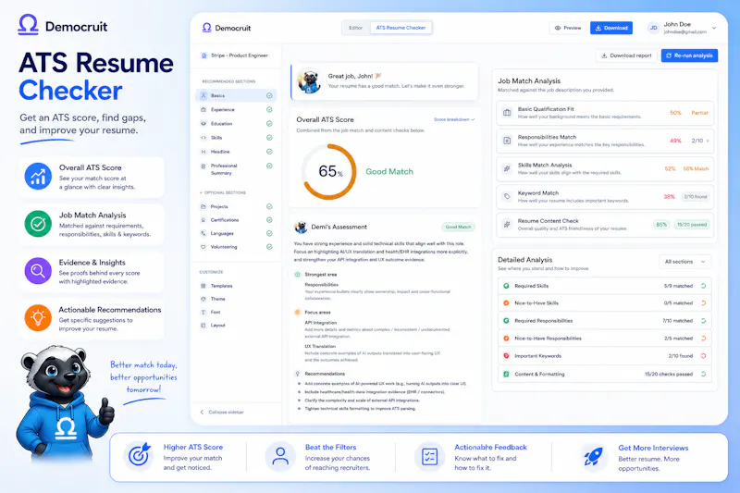Click the Languages translate icon
The image size is (740, 493).
[203, 233]
